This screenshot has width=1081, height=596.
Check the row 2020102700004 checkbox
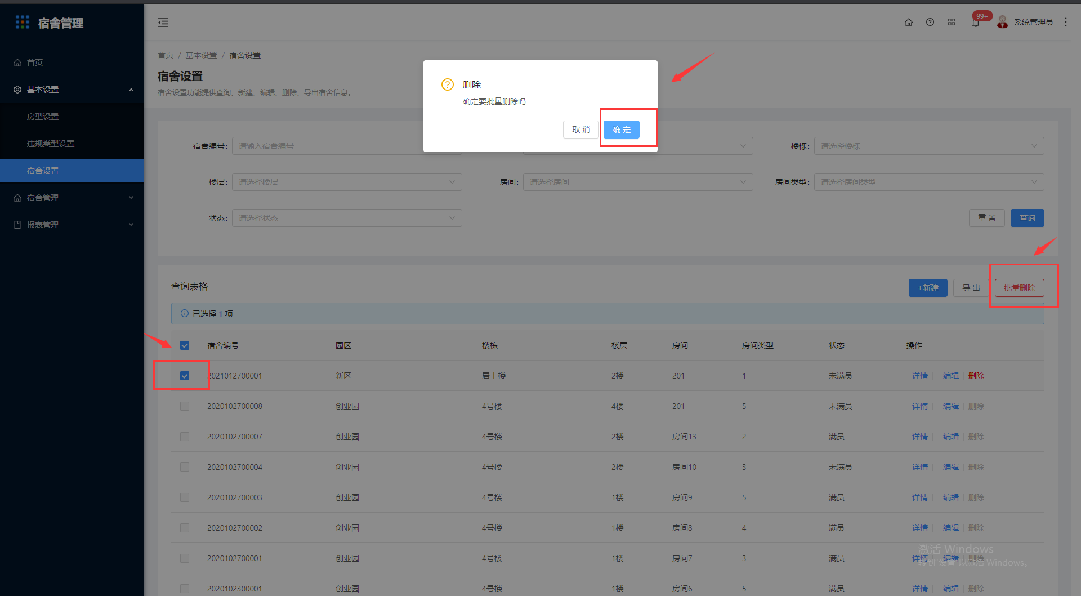click(185, 467)
